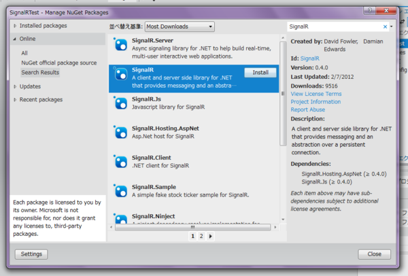Select NuGet official package source

pyautogui.click(x=59, y=63)
